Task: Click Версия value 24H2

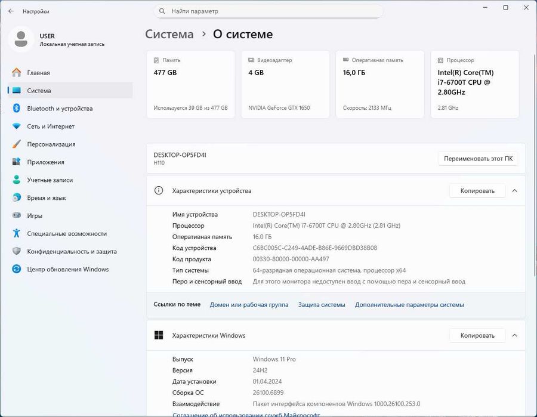Action: tap(260, 370)
